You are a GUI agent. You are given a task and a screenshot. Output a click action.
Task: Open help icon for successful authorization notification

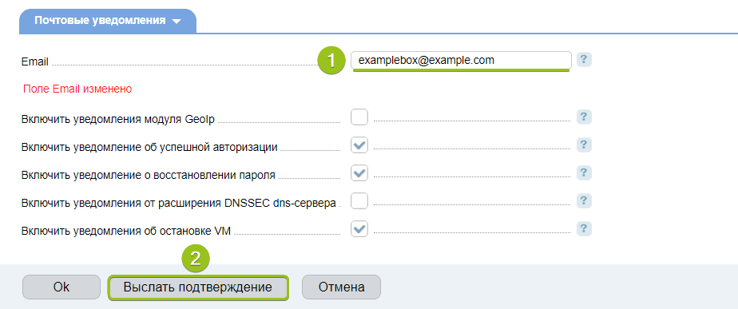coord(584,145)
